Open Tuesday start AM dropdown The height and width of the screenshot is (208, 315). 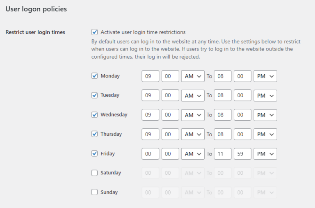pyautogui.click(x=193, y=96)
